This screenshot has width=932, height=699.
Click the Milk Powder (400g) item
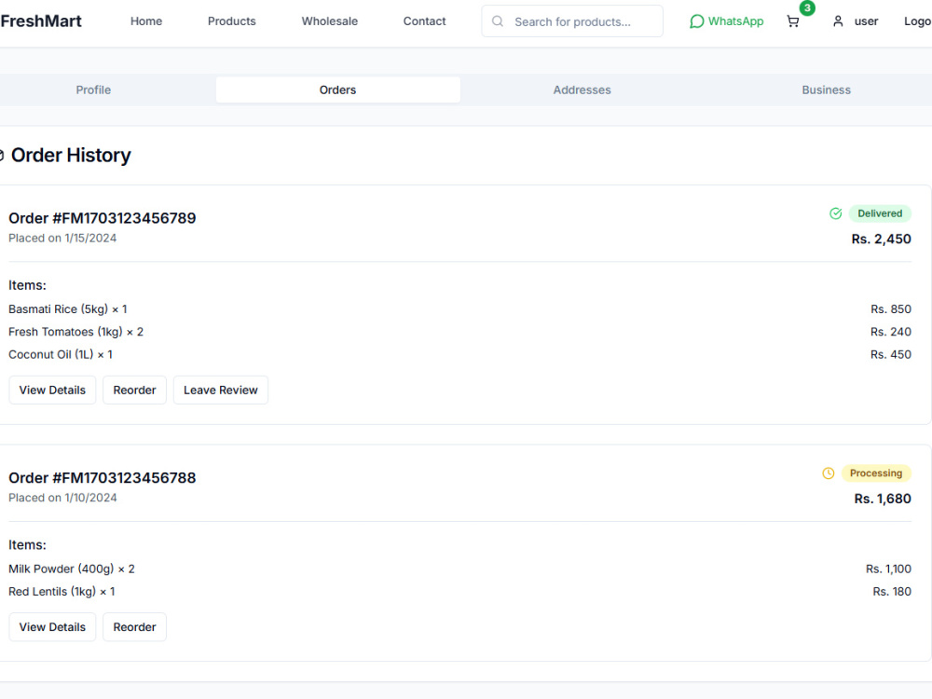(72, 569)
